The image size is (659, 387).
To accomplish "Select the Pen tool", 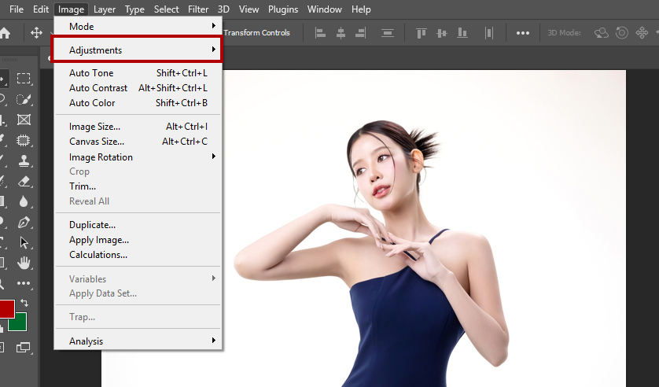I will click(24, 223).
